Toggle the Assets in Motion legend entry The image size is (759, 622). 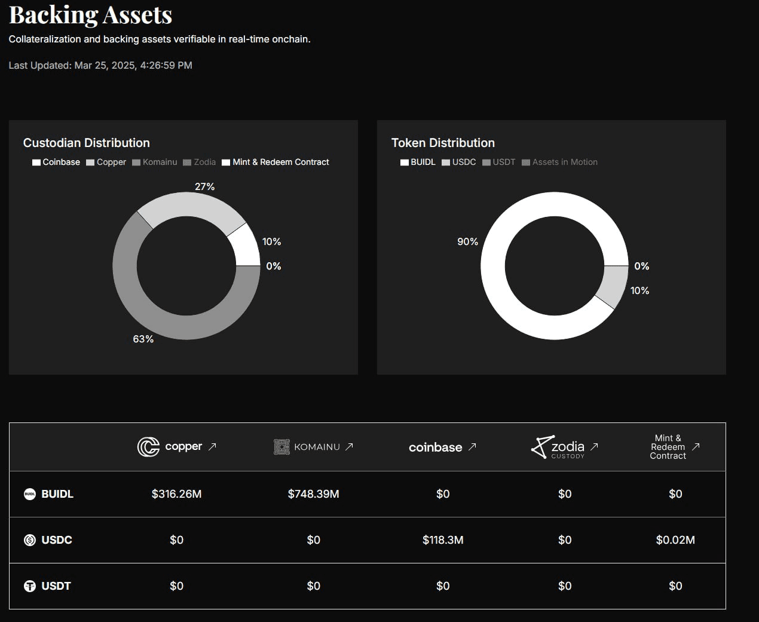[x=560, y=162]
